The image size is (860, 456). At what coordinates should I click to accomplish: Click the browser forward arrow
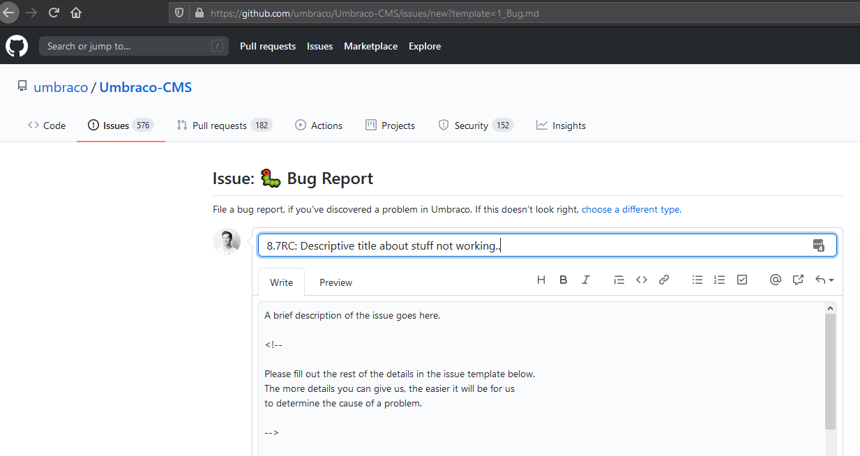(31, 13)
